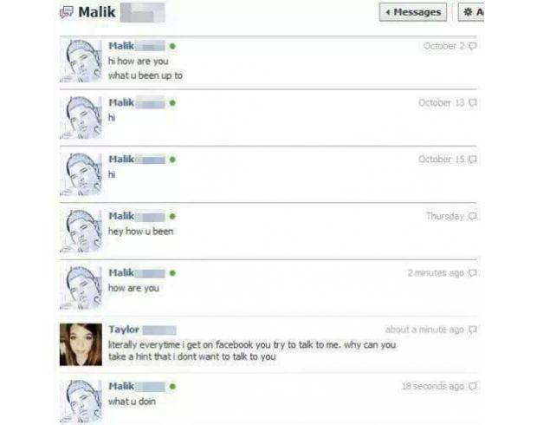Click reply icon on Thursday message
Viewport: 537px width, 425px height.
[x=473, y=216]
